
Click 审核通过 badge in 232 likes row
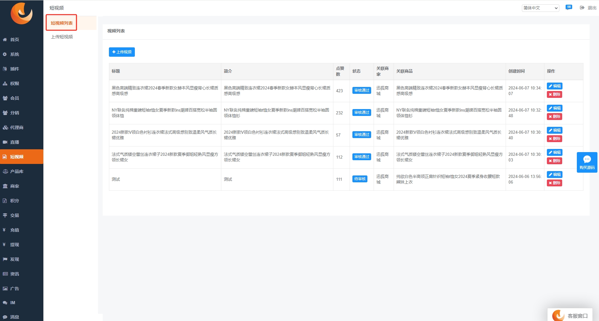point(362,113)
